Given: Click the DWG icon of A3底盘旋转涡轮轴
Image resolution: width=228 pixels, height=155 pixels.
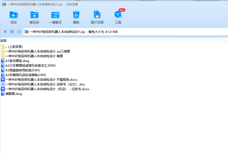Looking at the screenshot, I should tap(3, 70).
